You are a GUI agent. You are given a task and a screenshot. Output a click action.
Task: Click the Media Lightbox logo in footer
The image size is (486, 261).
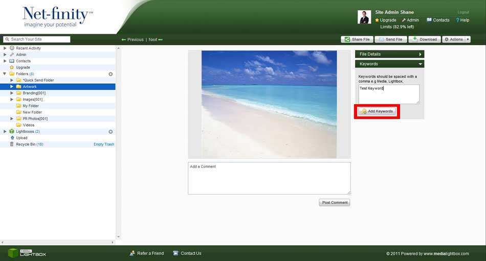27,253
